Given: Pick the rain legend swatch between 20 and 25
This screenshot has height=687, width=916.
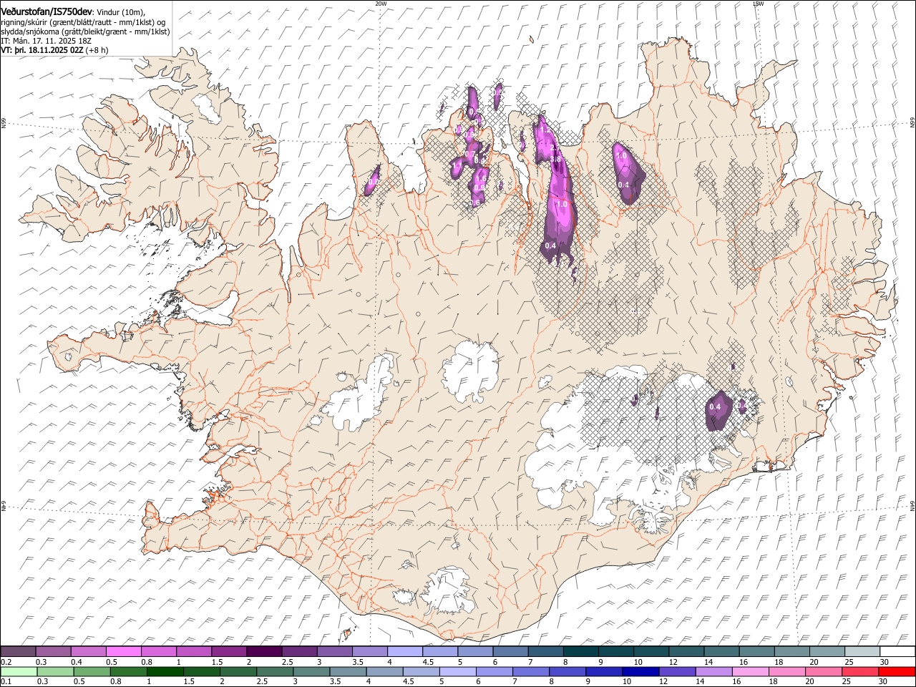Looking at the screenshot, I should [x=824, y=671].
